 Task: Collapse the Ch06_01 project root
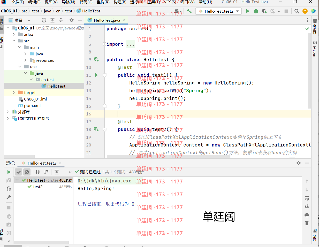point(8,28)
